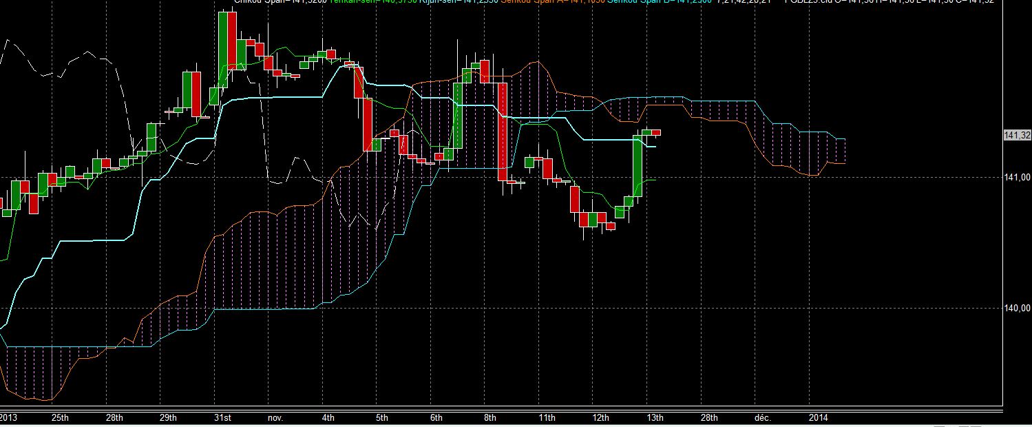Click the 25th date label
1032x427 pixels.
61,418
